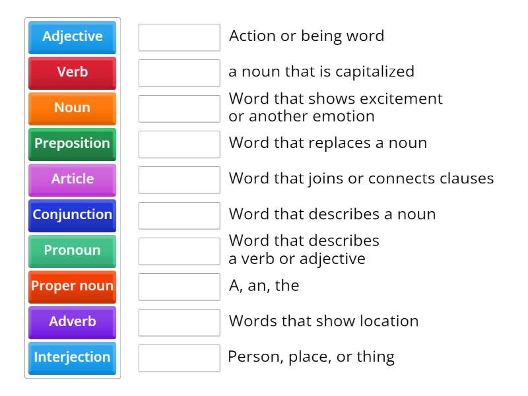
Task: Click the answer box beside 'A, an, the'
Action: [180, 286]
